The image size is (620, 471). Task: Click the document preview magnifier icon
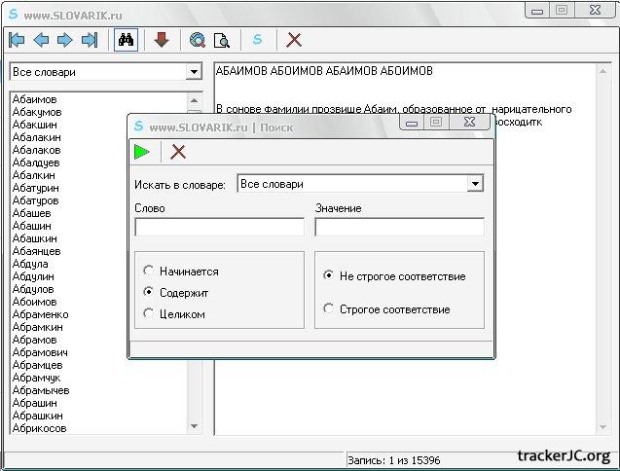[x=222, y=40]
